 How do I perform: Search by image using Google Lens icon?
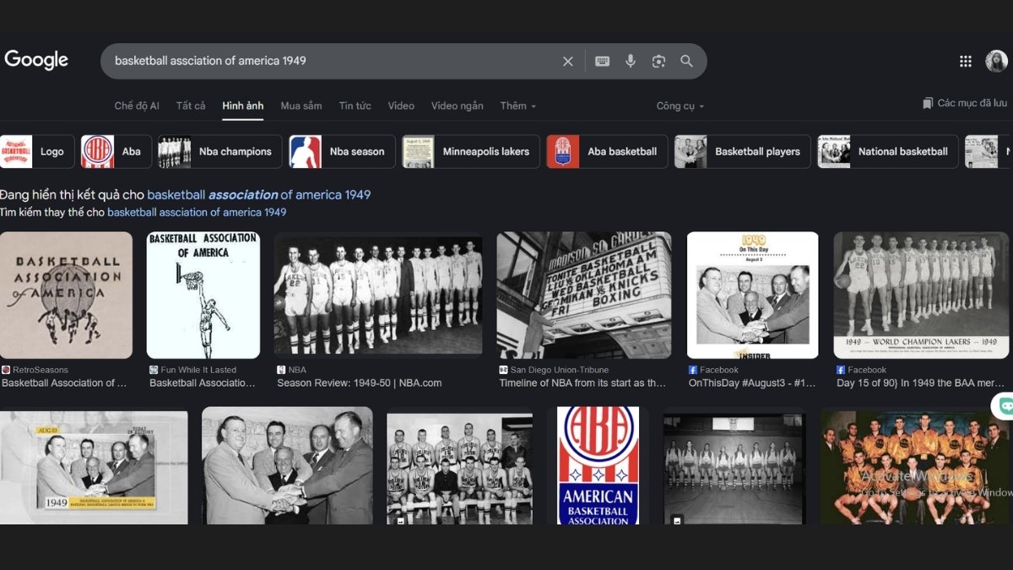[658, 62]
